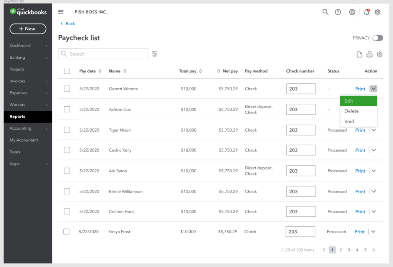Select the Ashton Cox row checkbox
The width and height of the screenshot is (393, 267).
(x=67, y=109)
